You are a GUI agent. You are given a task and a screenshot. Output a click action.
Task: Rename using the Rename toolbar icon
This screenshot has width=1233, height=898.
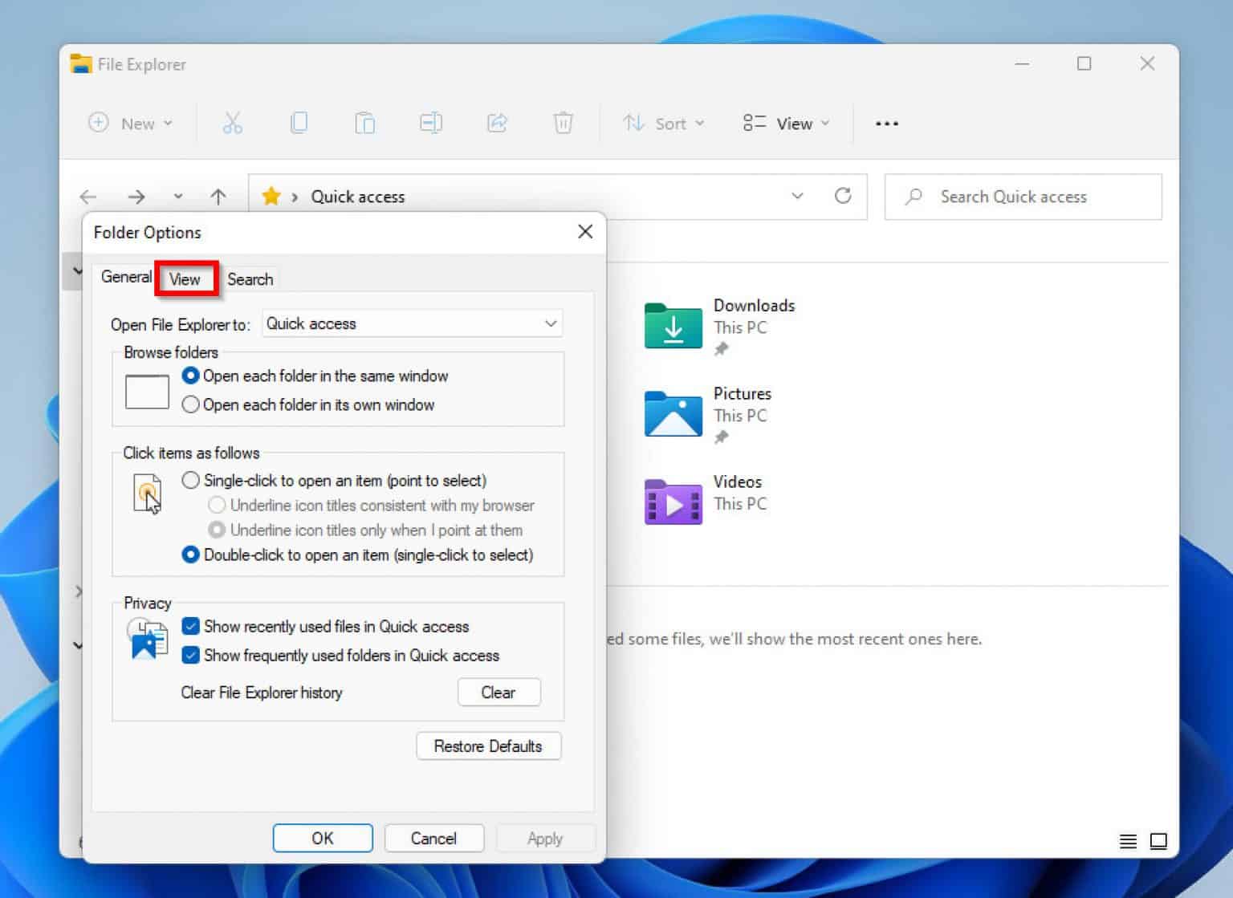430,123
